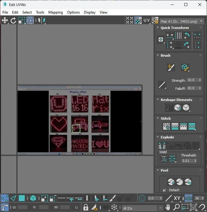Select the Relax brush tool
Viewport: 207px width, 212px height.
(x=185, y=68)
